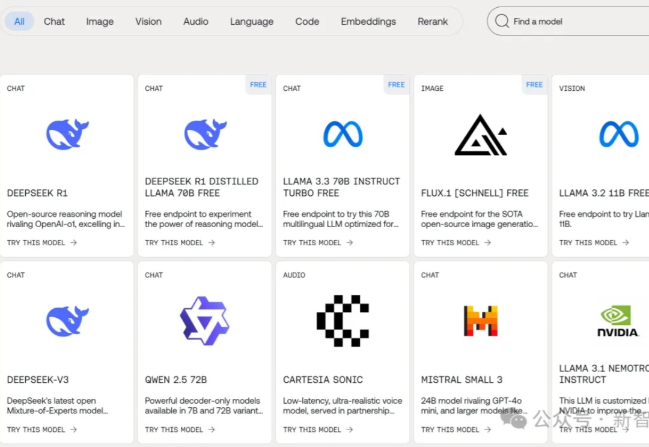
Task: Click description 'Open-source reasoning model rivaling OpenAI-o1'
Action: coord(66,219)
